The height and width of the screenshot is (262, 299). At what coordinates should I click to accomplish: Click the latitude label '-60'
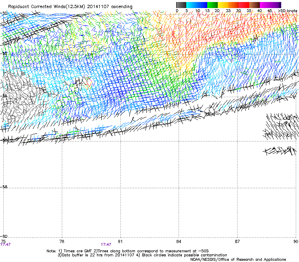click(4, 236)
